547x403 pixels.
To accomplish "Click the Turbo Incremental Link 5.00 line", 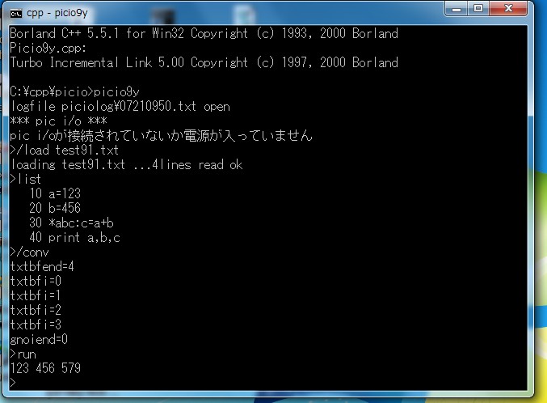I will pyautogui.click(x=204, y=62).
